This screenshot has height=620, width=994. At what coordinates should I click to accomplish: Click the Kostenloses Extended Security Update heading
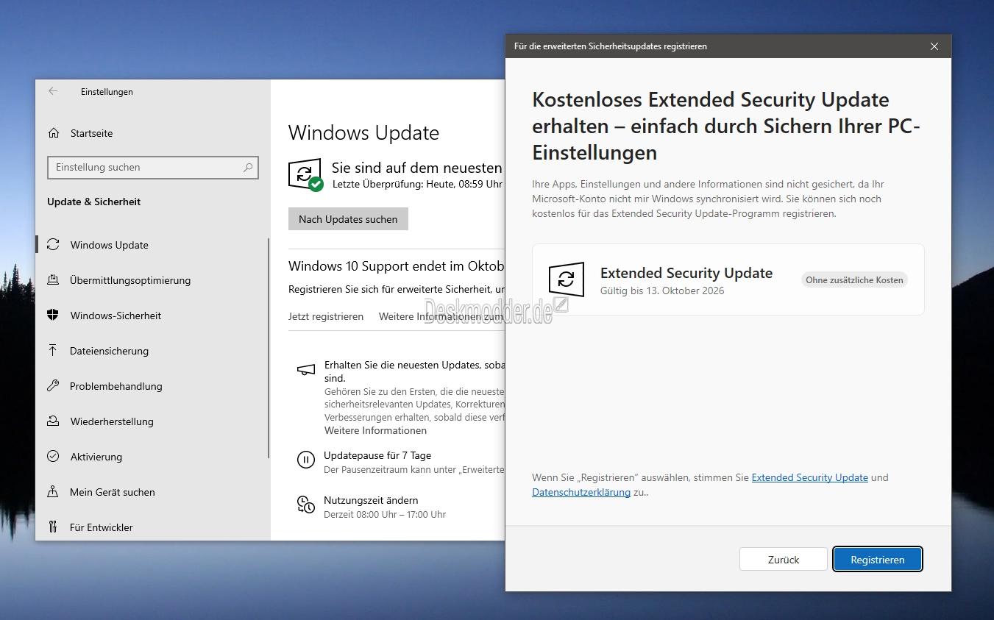726,126
